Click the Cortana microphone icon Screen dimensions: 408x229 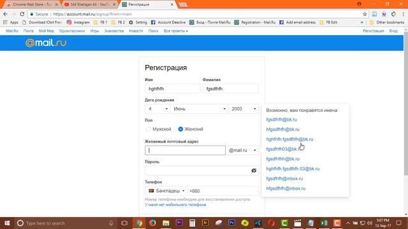tap(111, 223)
